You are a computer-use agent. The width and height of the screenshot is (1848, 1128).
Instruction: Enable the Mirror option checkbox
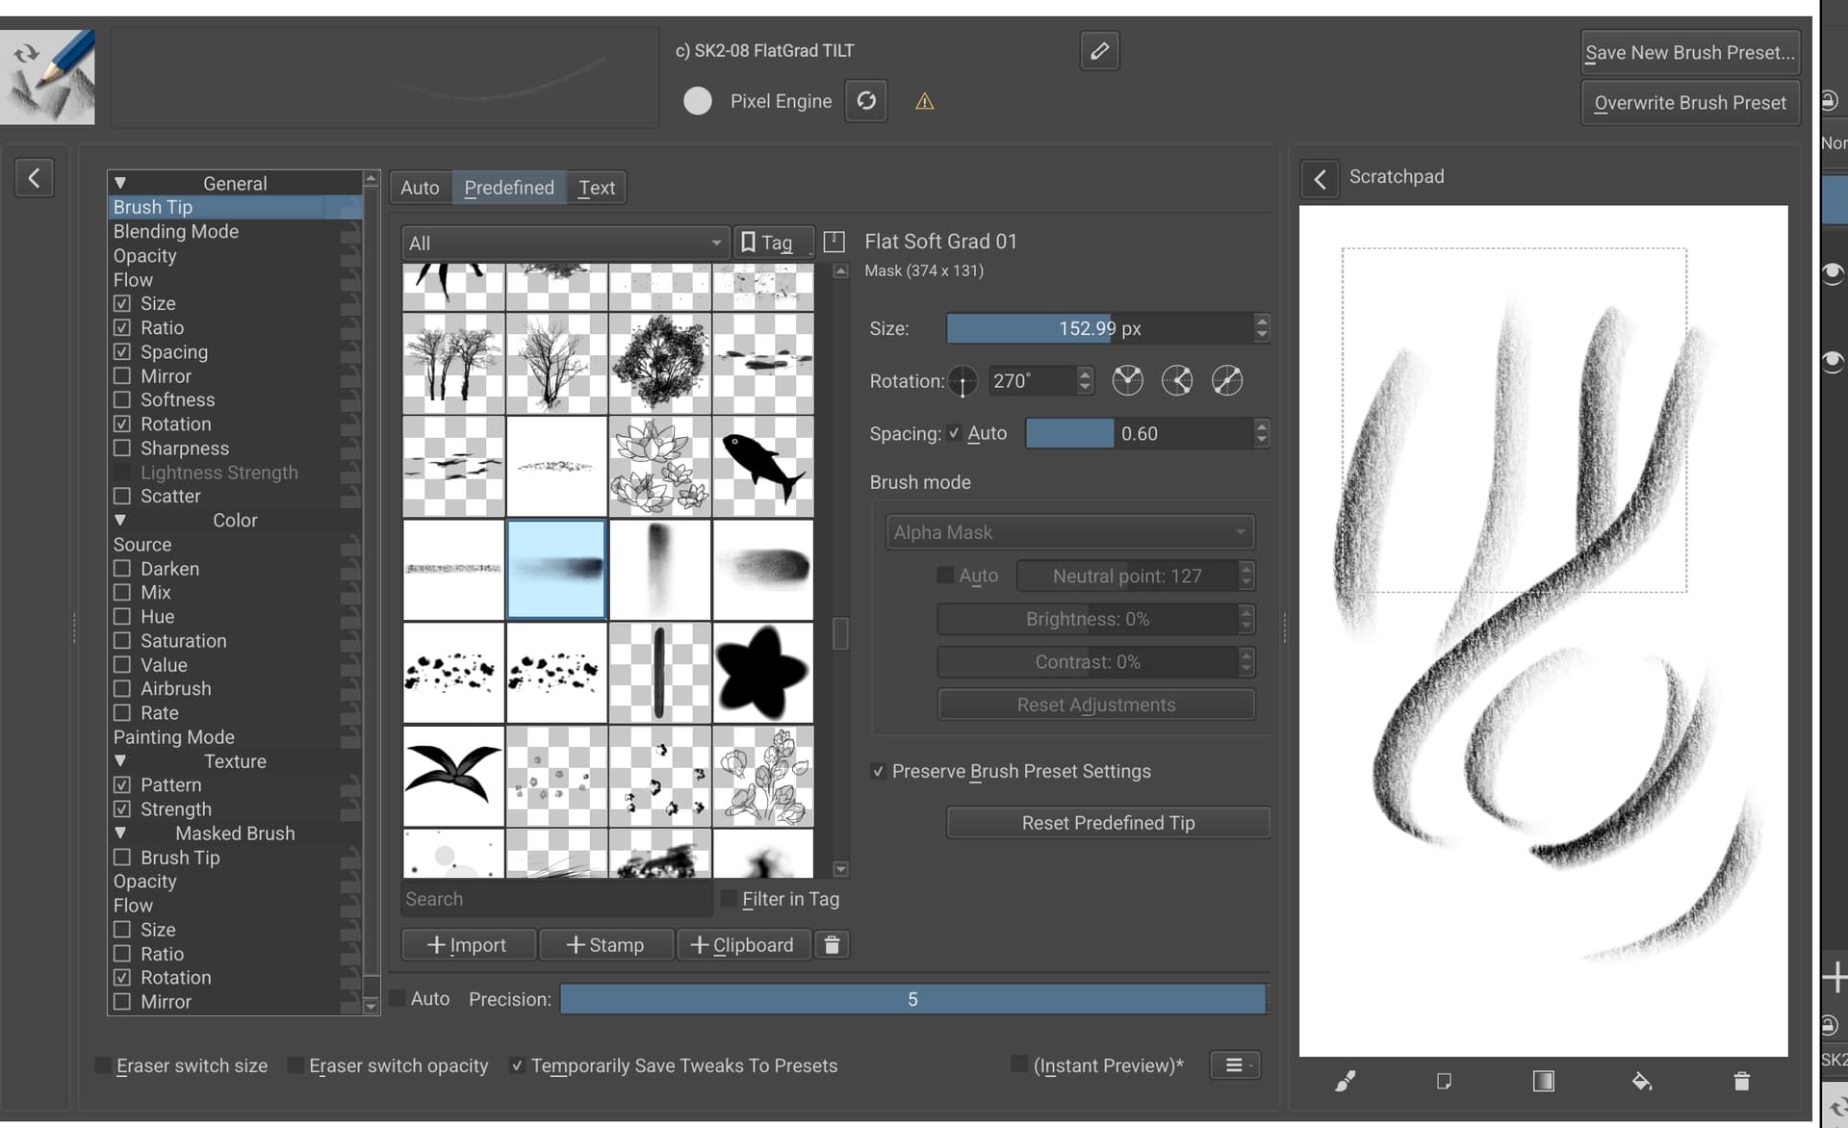click(x=122, y=376)
